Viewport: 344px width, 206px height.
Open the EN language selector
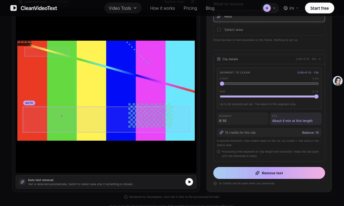tap(291, 8)
